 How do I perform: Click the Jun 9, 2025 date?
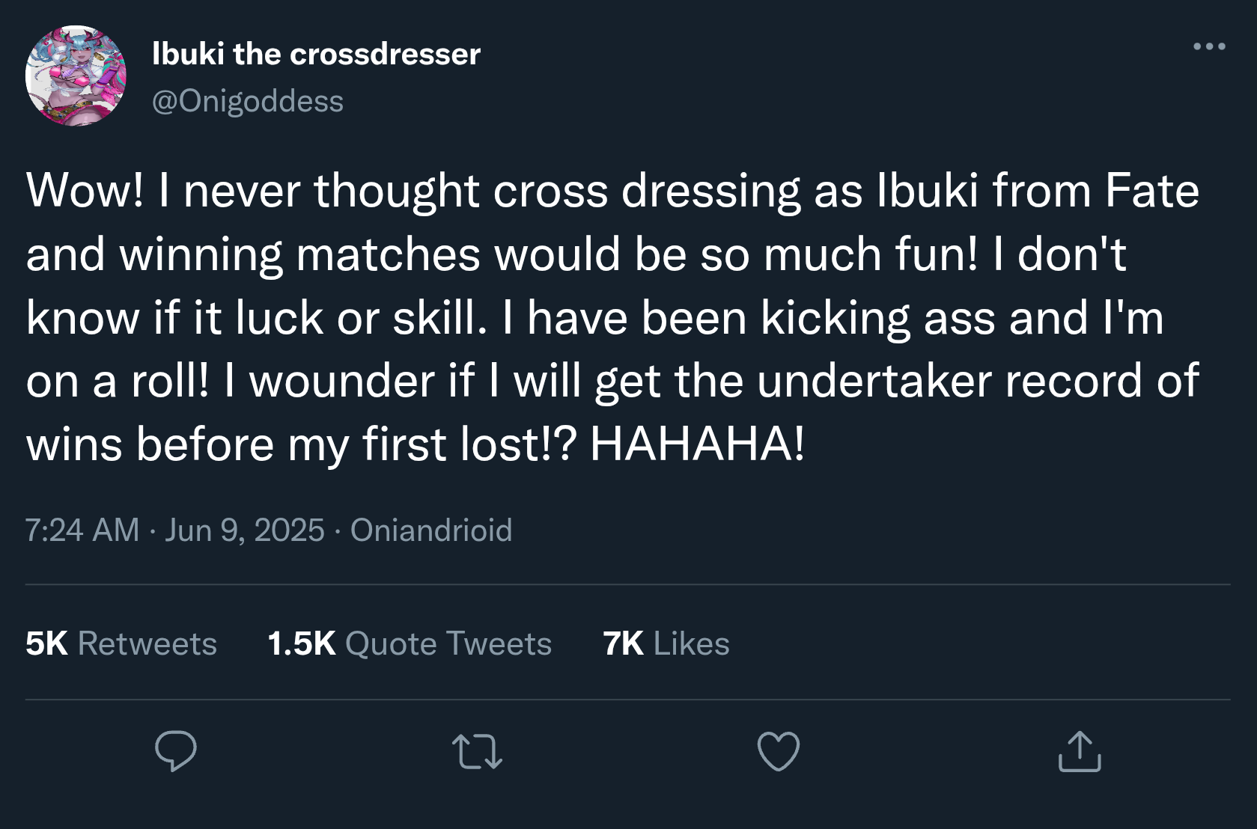244,530
